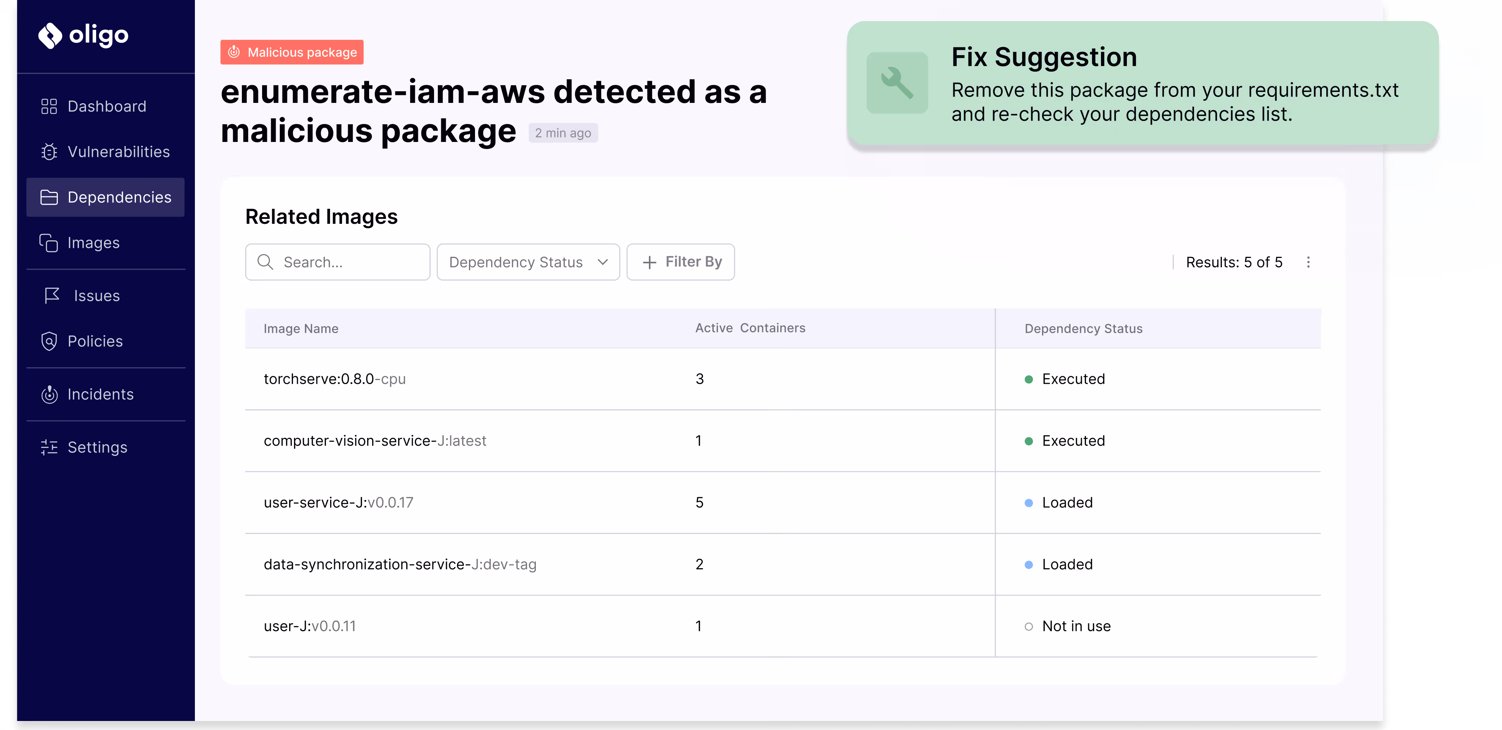This screenshot has height=730, width=1502.
Task: Click the Related Images heading
Action: tap(321, 217)
